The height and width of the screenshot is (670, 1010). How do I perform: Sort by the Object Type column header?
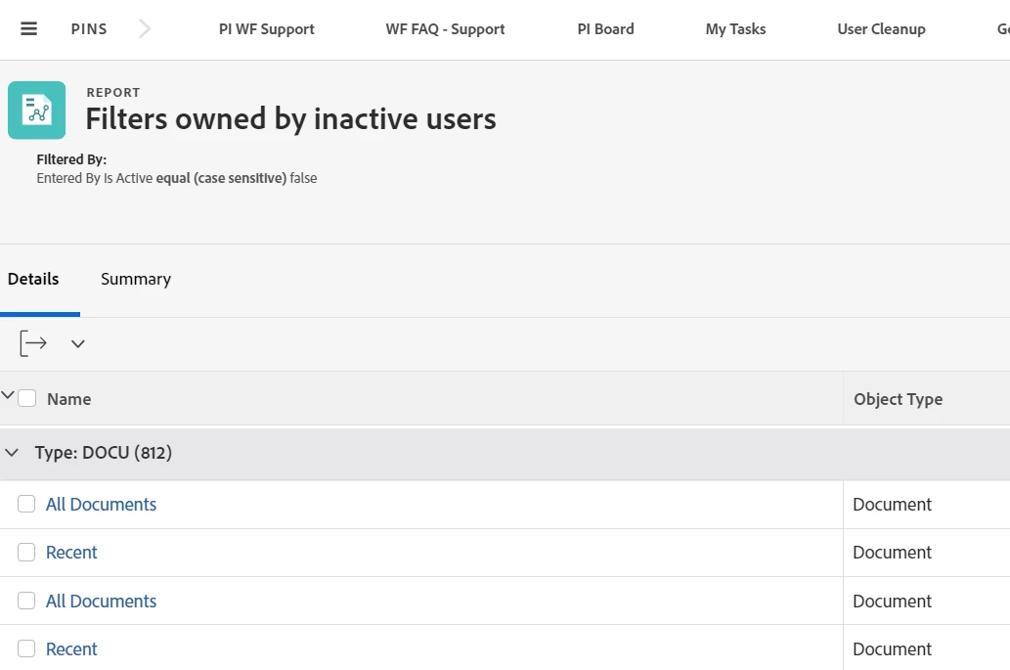click(898, 399)
